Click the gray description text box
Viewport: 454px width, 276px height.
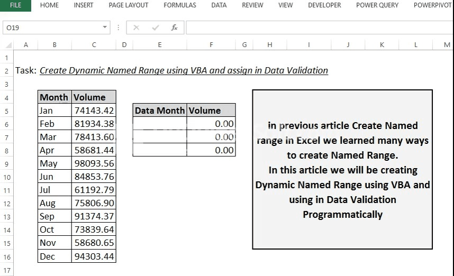(342, 170)
